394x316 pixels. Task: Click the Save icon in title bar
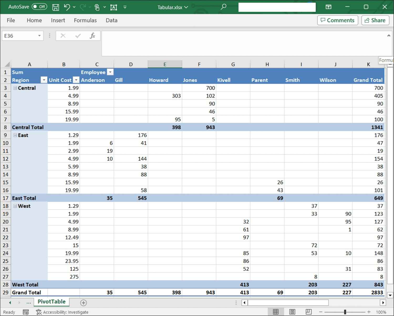tap(55, 7)
